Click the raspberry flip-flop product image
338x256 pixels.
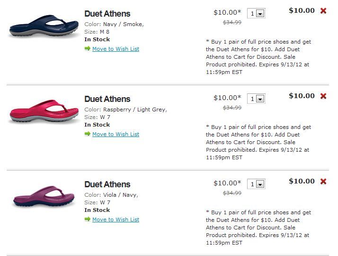[43, 111]
